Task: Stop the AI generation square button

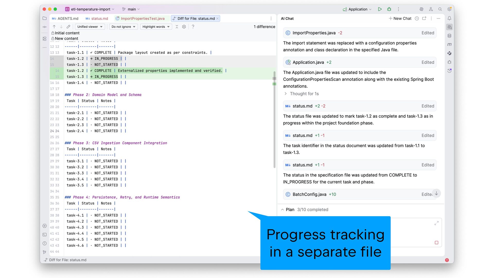Action: 436,243
